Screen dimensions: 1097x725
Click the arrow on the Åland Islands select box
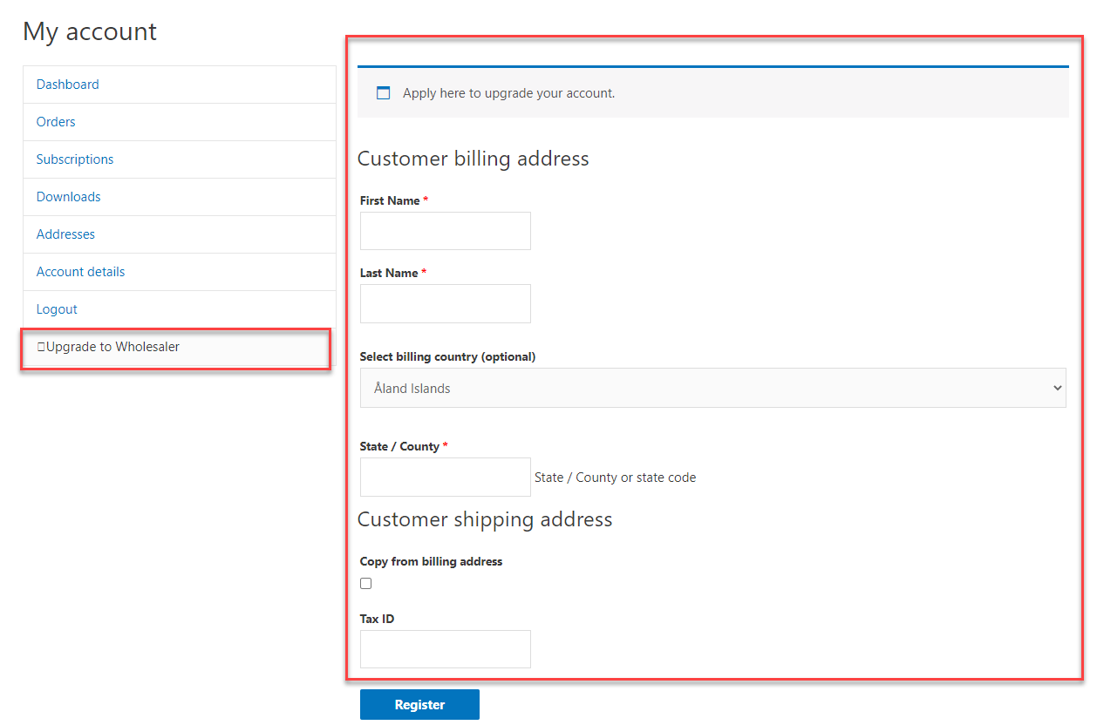click(1057, 389)
